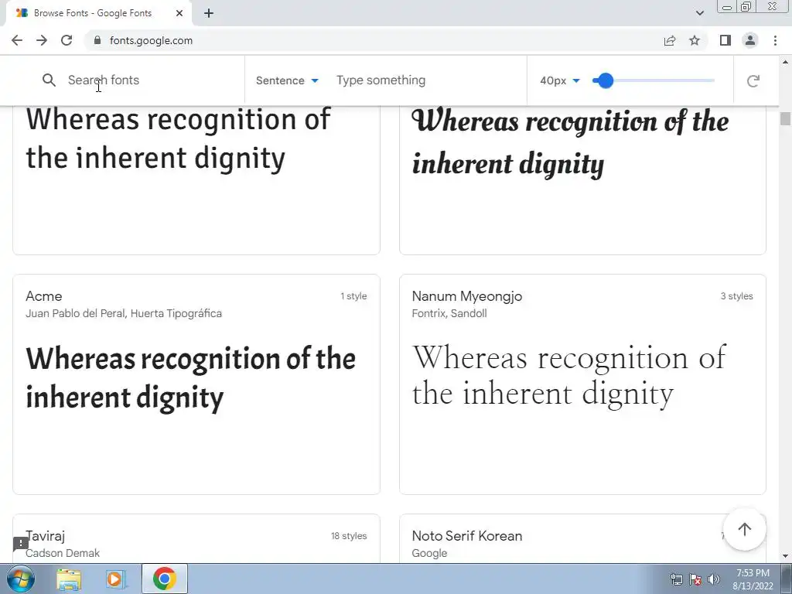Image resolution: width=792 pixels, height=594 pixels.
Task: Open the Chrome profile avatar
Action: pos(750,40)
